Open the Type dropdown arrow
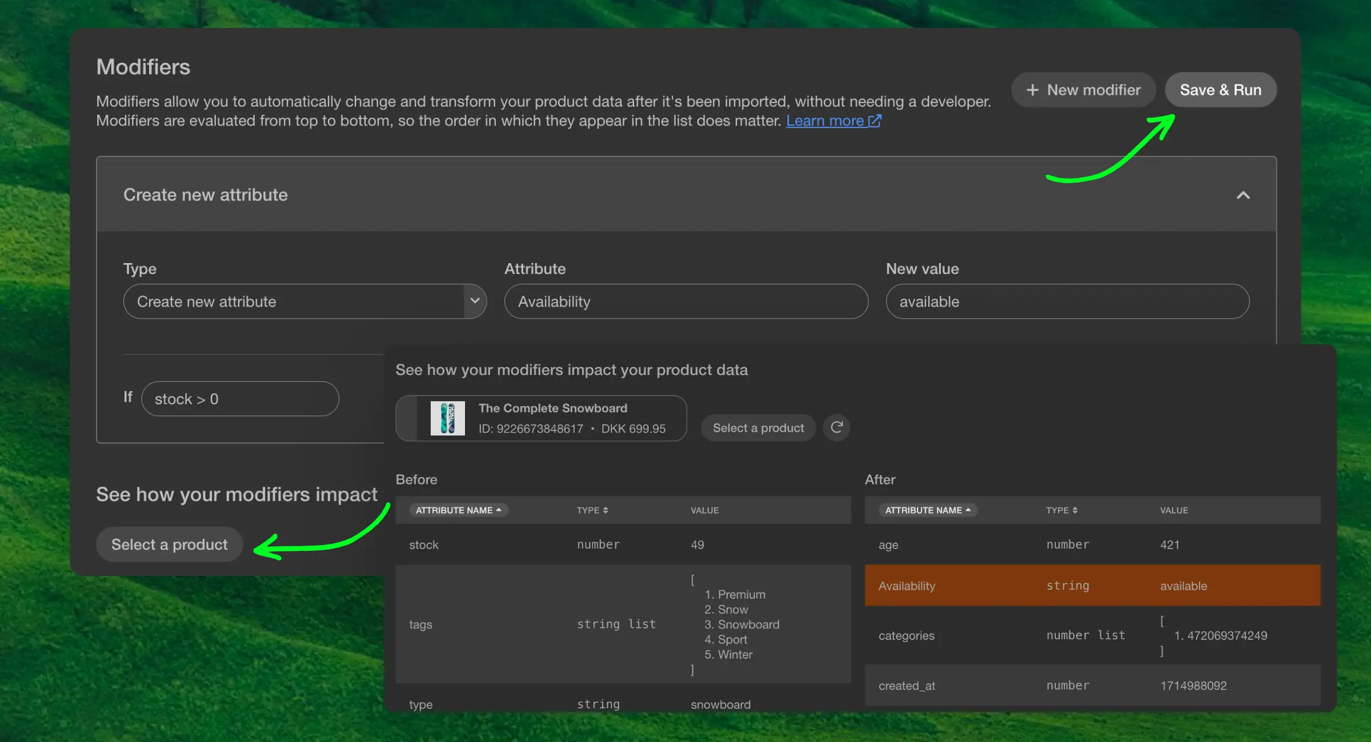1371x742 pixels. 475,301
